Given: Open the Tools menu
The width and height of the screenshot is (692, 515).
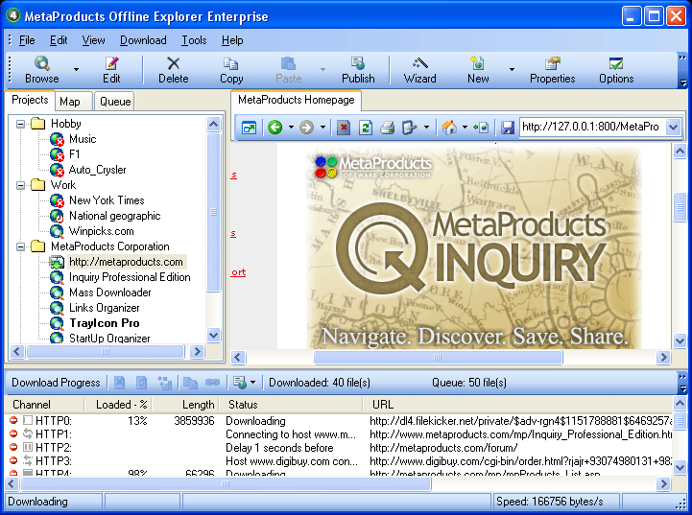Looking at the screenshot, I should pos(194,40).
